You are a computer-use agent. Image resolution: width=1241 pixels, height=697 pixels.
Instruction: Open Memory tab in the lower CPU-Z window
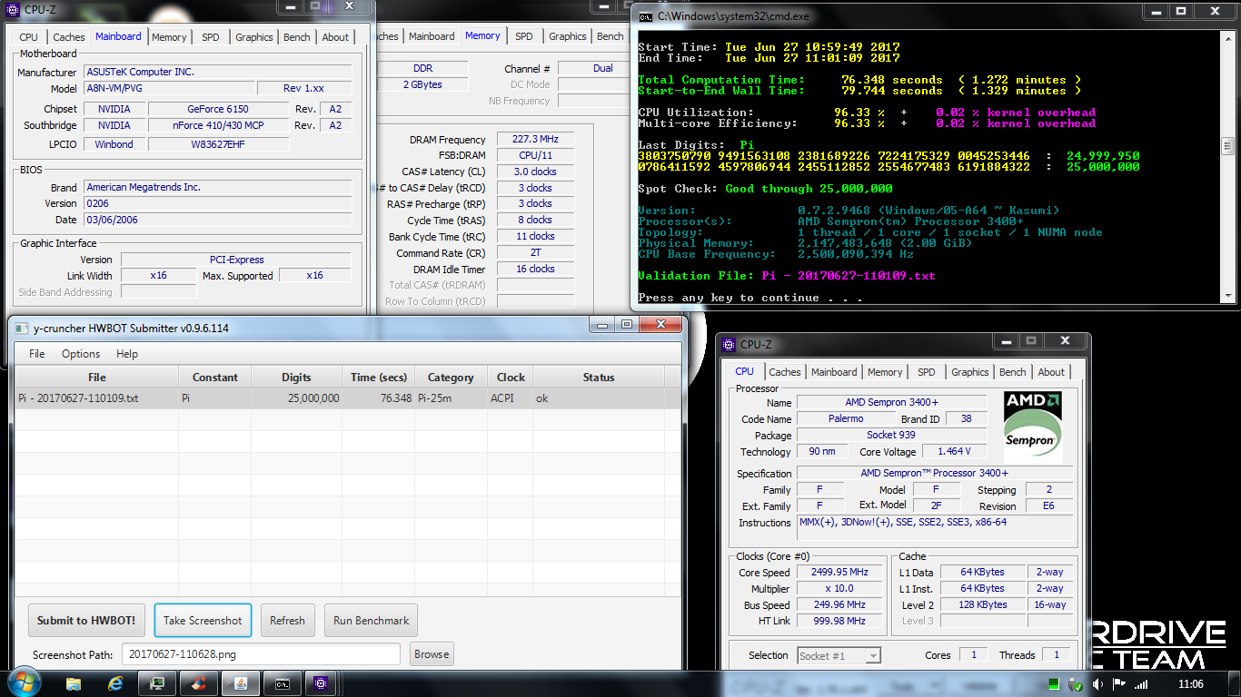click(x=885, y=372)
